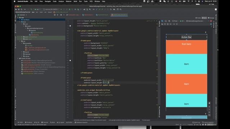Collapse the java folder node
This screenshot has width=230, height=129.
point(20,22)
